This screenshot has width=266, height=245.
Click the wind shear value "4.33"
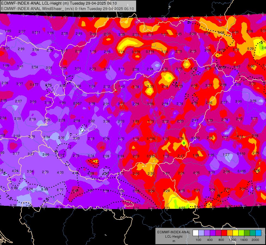[60, 172]
